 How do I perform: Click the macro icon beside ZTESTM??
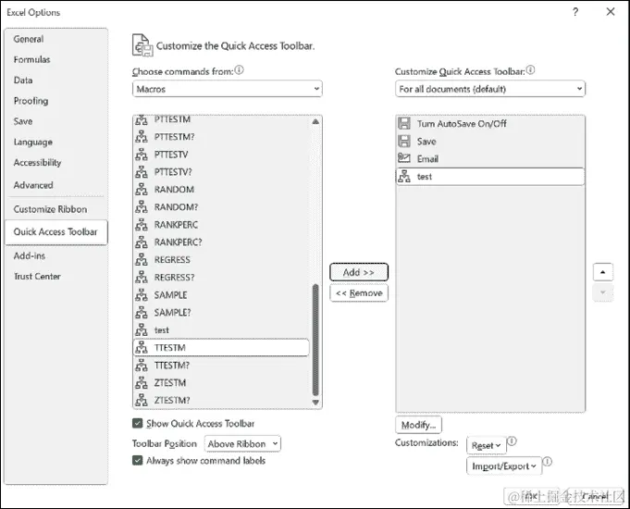(141, 400)
